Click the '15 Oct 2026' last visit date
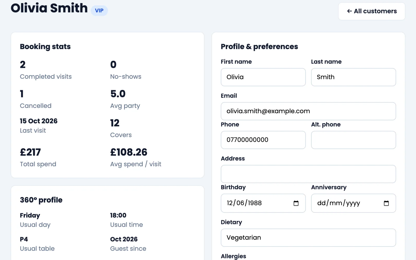The height and width of the screenshot is (260, 416). pos(39,121)
